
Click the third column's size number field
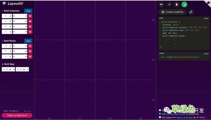coord(7,26)
